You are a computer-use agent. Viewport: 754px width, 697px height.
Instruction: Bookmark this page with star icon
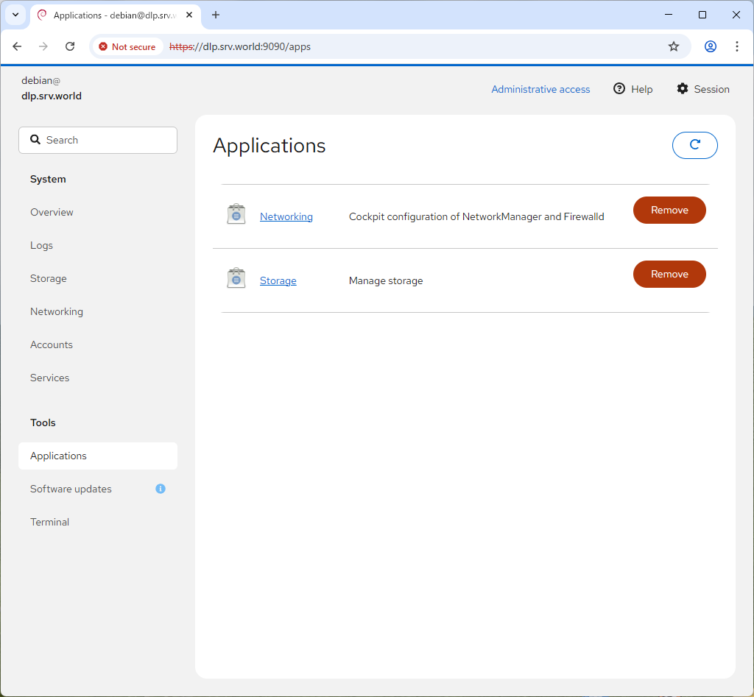673,46
